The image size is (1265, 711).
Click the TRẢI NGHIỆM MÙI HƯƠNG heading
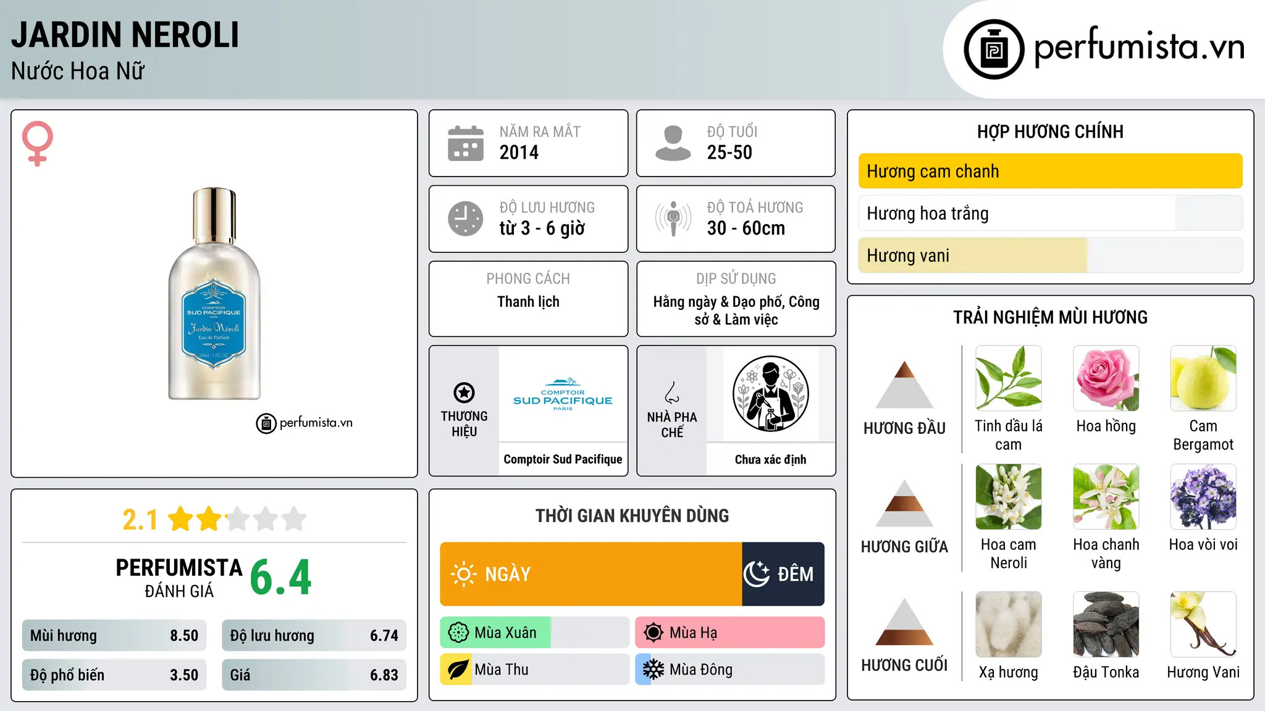[x=1050, y=317]
